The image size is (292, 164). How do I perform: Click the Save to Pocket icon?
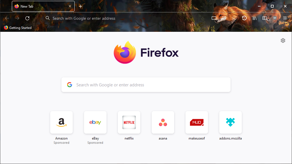point(224,18)
